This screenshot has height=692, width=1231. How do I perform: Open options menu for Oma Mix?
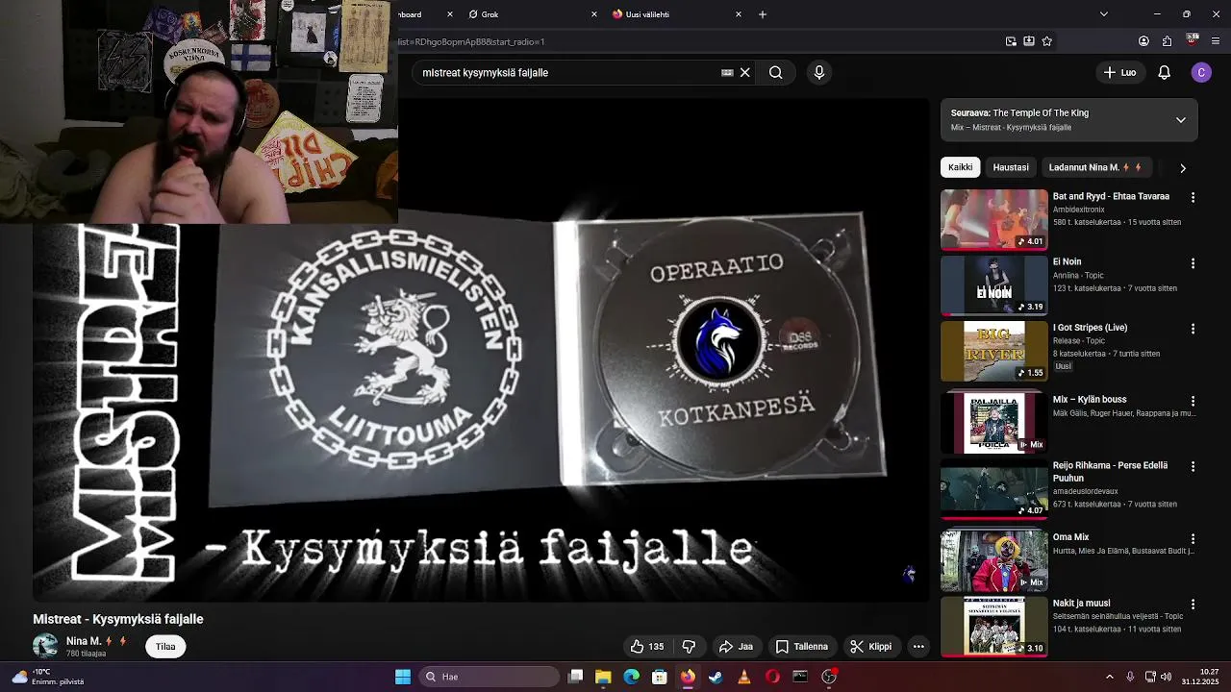(x=1193, y=538)
